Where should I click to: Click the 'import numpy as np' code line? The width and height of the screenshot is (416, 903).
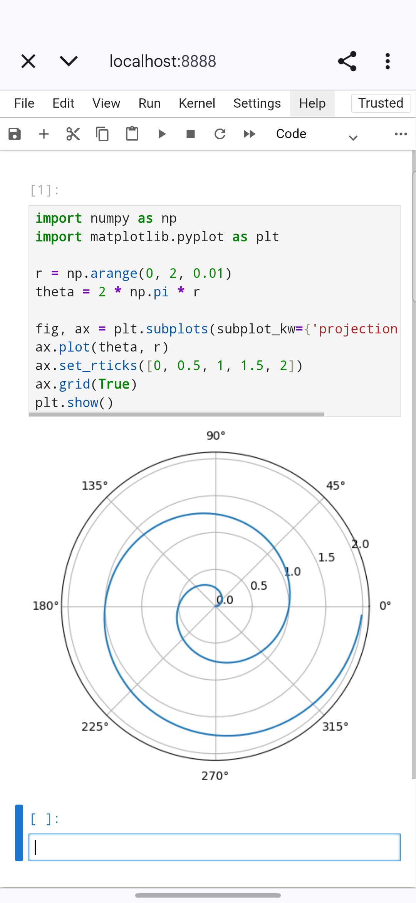coord(106,218)
